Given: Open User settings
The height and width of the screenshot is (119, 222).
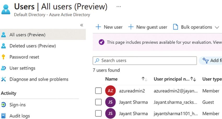Looking at the screenshot, I should (x=22, y=68).
